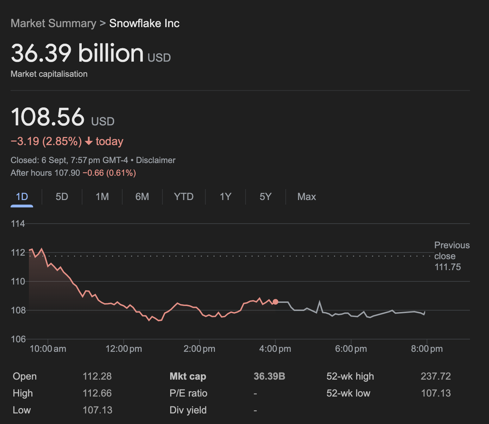Click the 114 y-axis label
The width and height of the screenshot is (489, 424).
click(18, 224)
